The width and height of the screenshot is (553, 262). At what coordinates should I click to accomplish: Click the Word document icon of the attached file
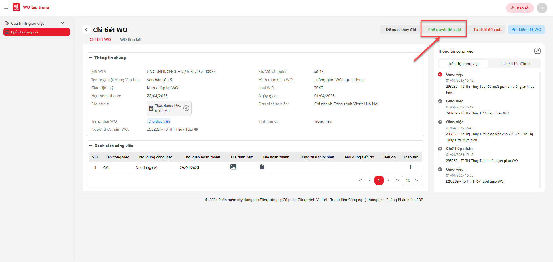point(151,108)
